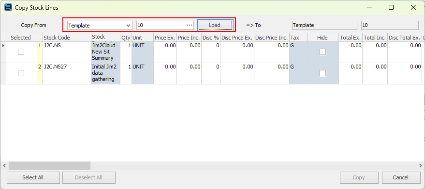Click the Unit column header

tap(143, 38)
